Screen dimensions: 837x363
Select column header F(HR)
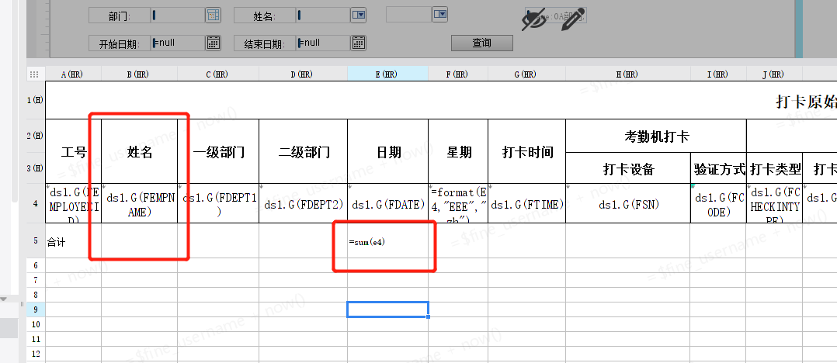pyautogui.click(x=457, y=74)
